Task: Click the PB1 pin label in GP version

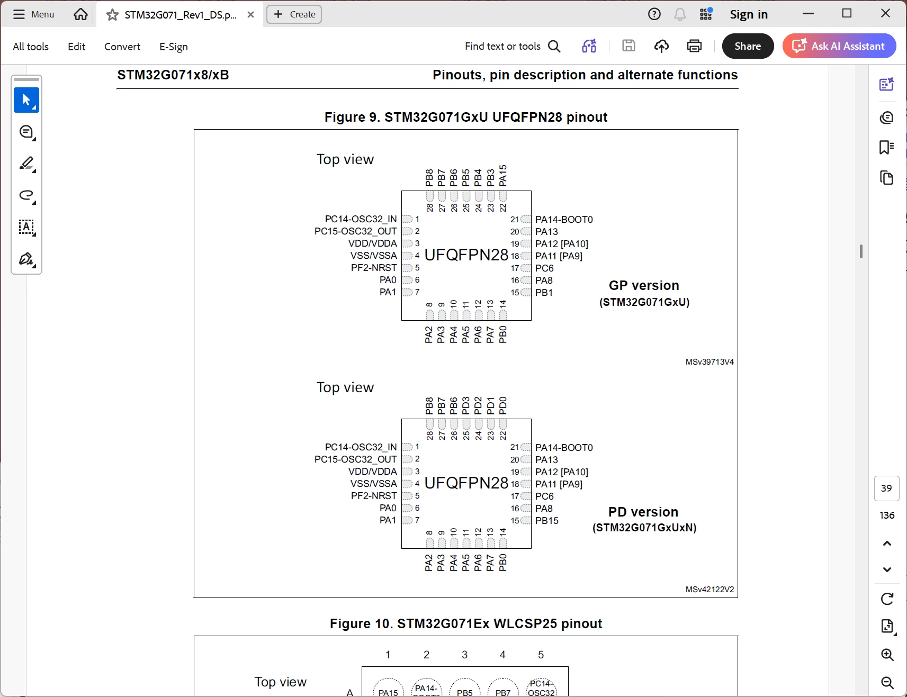Action: [x=544, y=293]
